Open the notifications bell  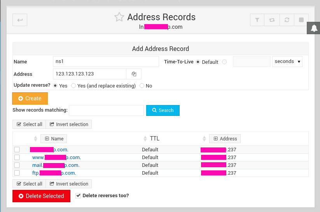314,28
